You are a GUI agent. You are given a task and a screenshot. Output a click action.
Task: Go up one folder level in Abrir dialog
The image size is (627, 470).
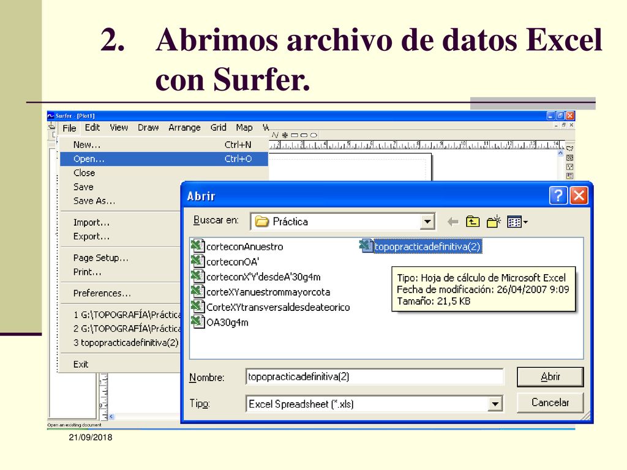[x=473, y=222]
